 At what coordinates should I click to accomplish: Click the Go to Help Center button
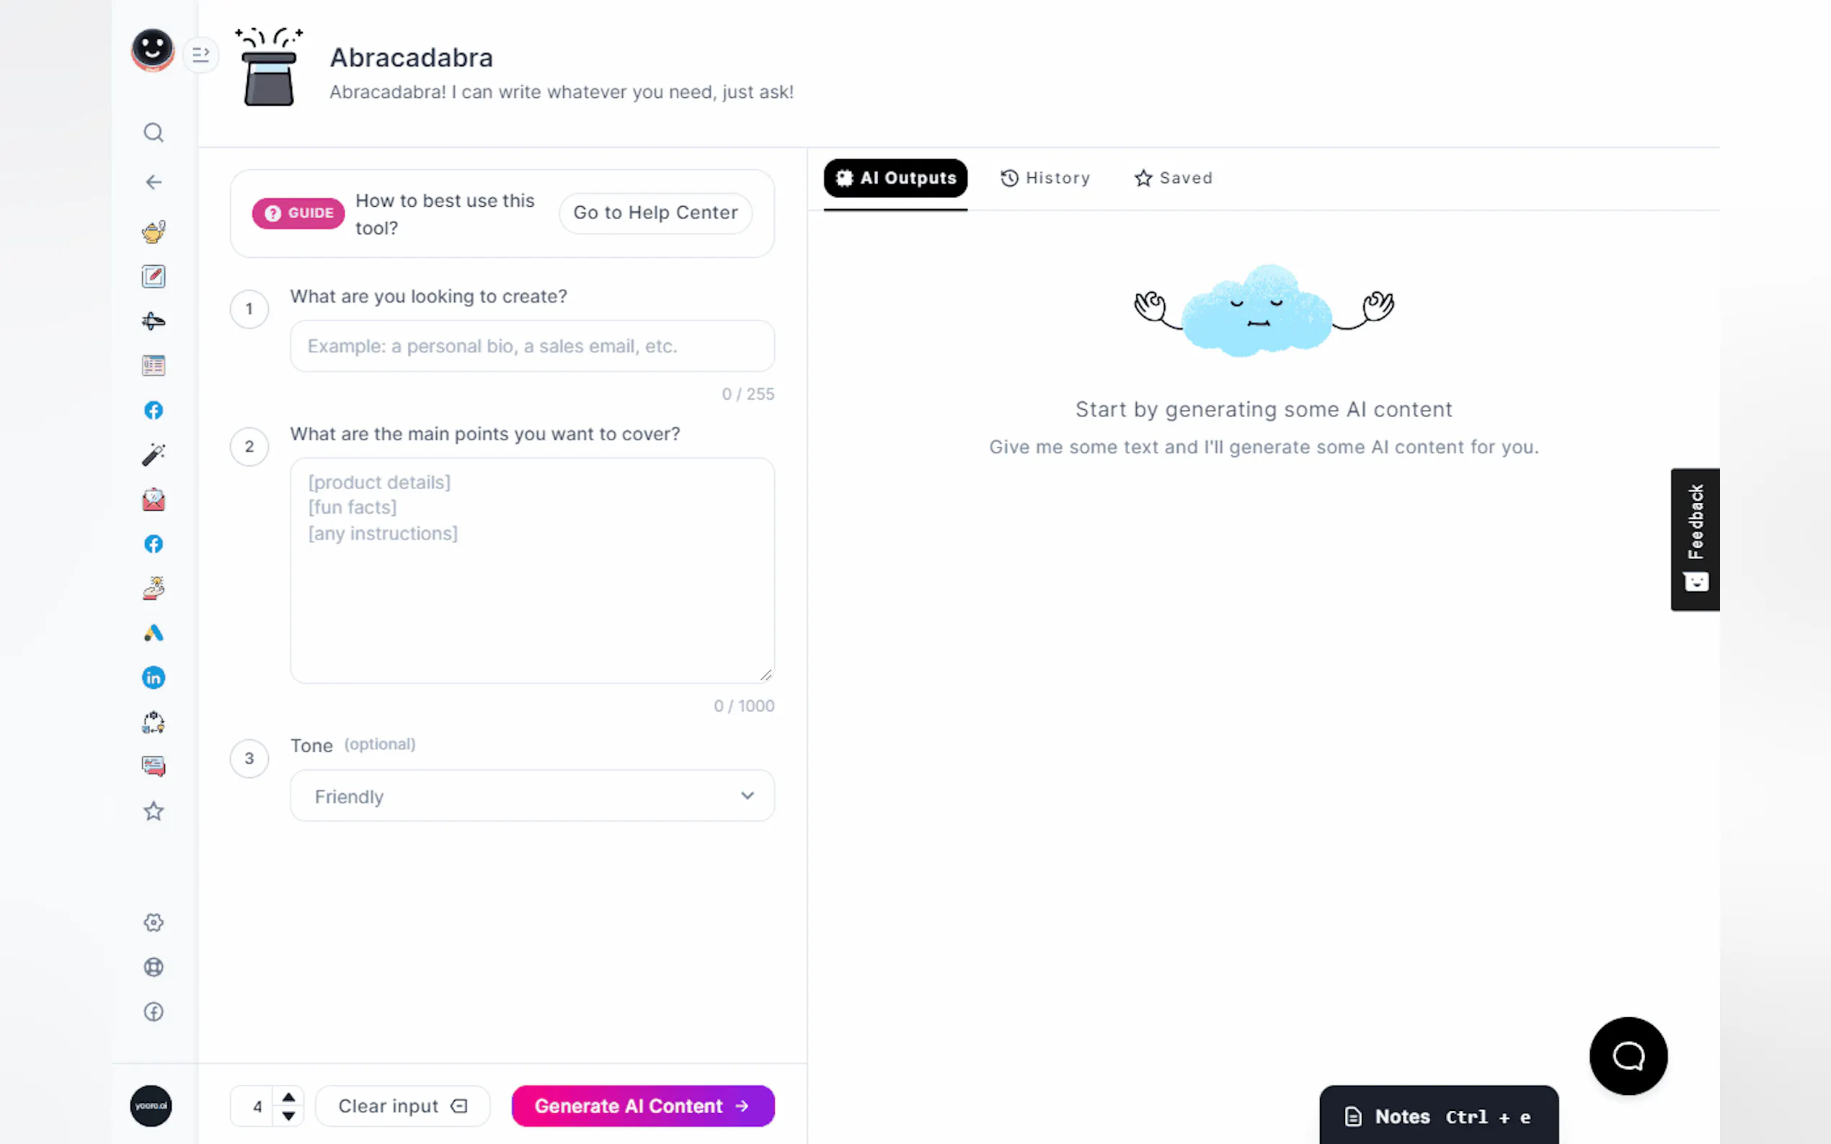click(x=655, y=213)
